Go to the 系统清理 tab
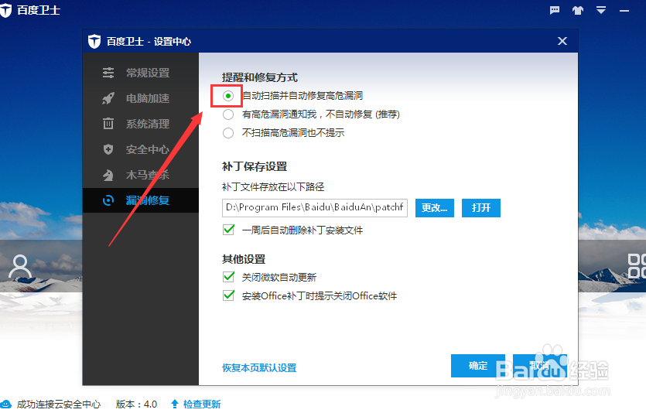Image resolution: width=646 pixels, height=413 pixels. (x=141, y=124)
